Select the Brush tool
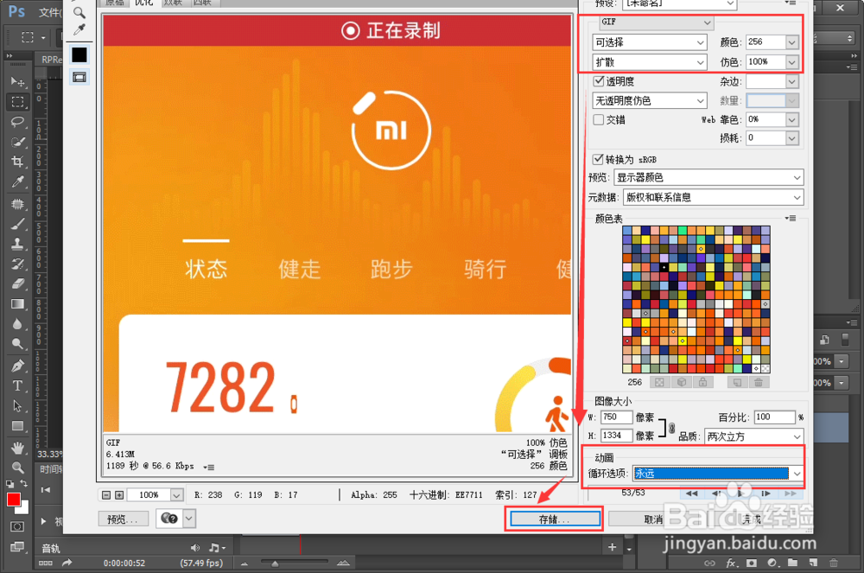Viewport: 864px width, 573px height. tap(17, 224)
